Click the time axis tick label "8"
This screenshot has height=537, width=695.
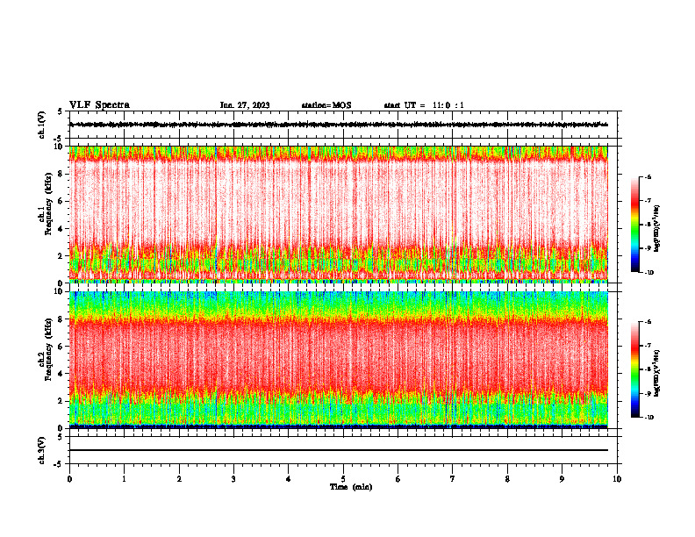(507, 479)
